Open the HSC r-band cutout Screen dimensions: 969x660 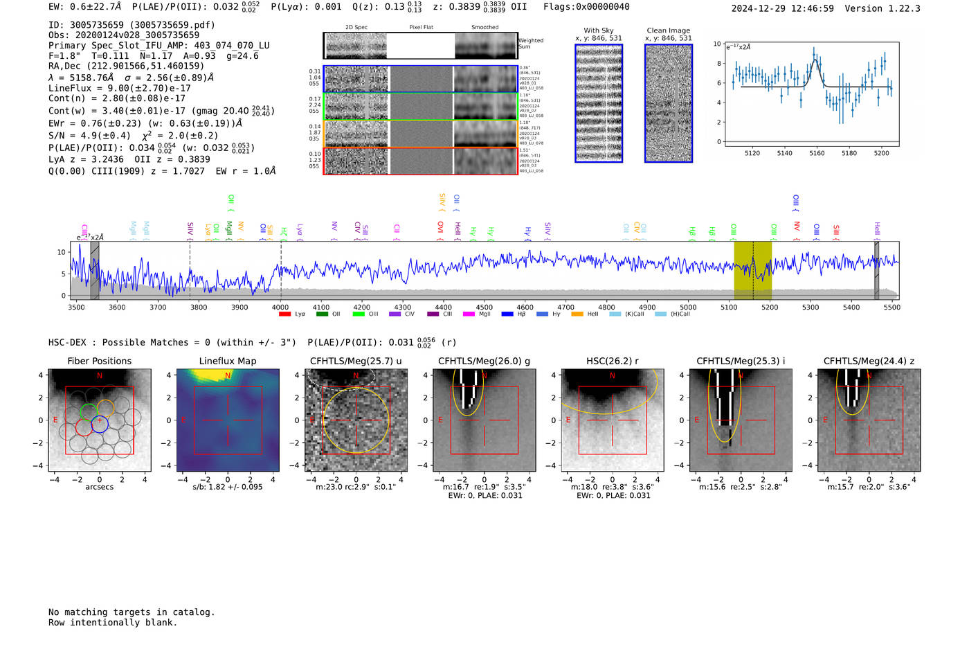click(x=612, y=420)
